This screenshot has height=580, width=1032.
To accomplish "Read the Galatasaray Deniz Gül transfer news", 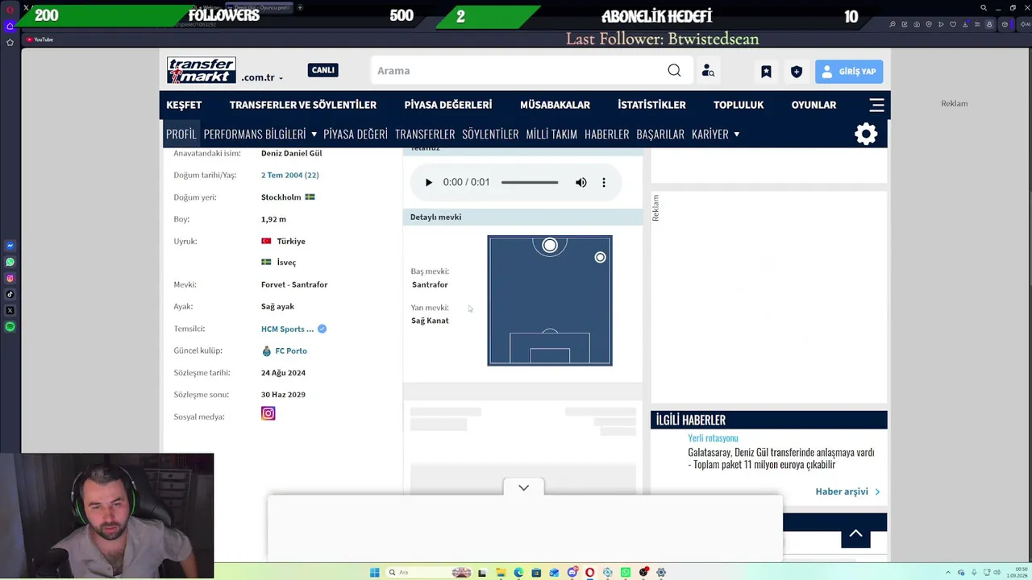I will (780, 458).
